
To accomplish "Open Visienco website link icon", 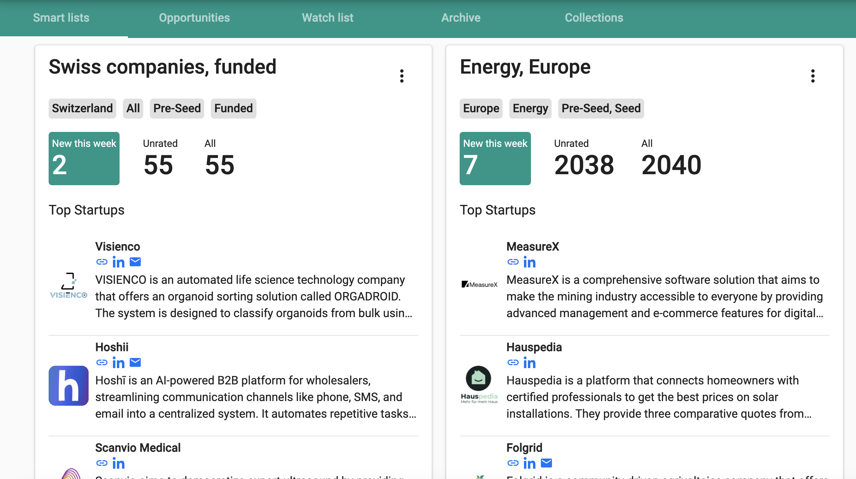I will pos(102,262).
